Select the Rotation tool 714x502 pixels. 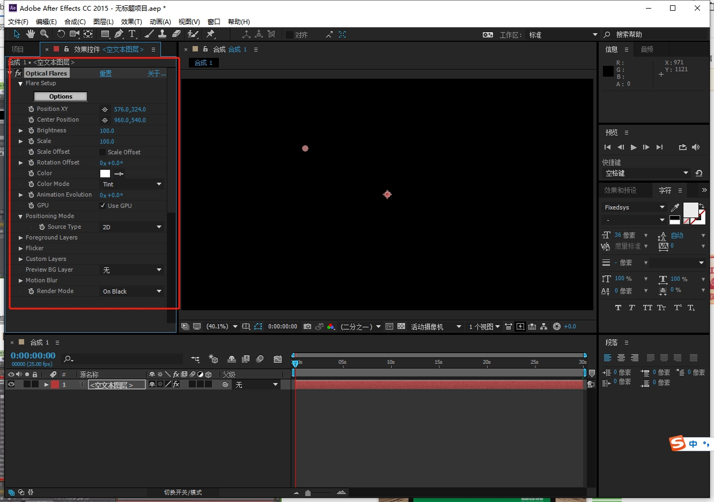(x=61, y=34)
